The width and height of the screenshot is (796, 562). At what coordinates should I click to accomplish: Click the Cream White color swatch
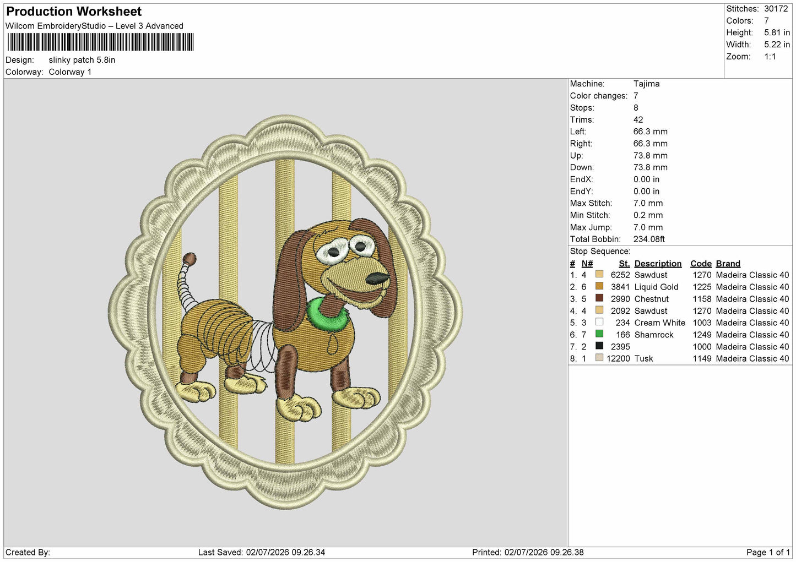[599, 322]
